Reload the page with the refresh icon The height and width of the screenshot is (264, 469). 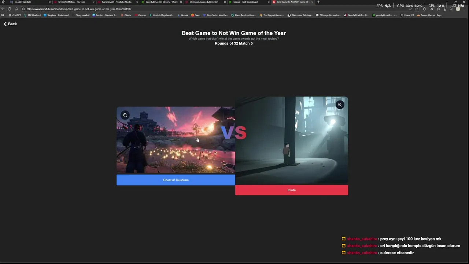click(x=10, y=9)
